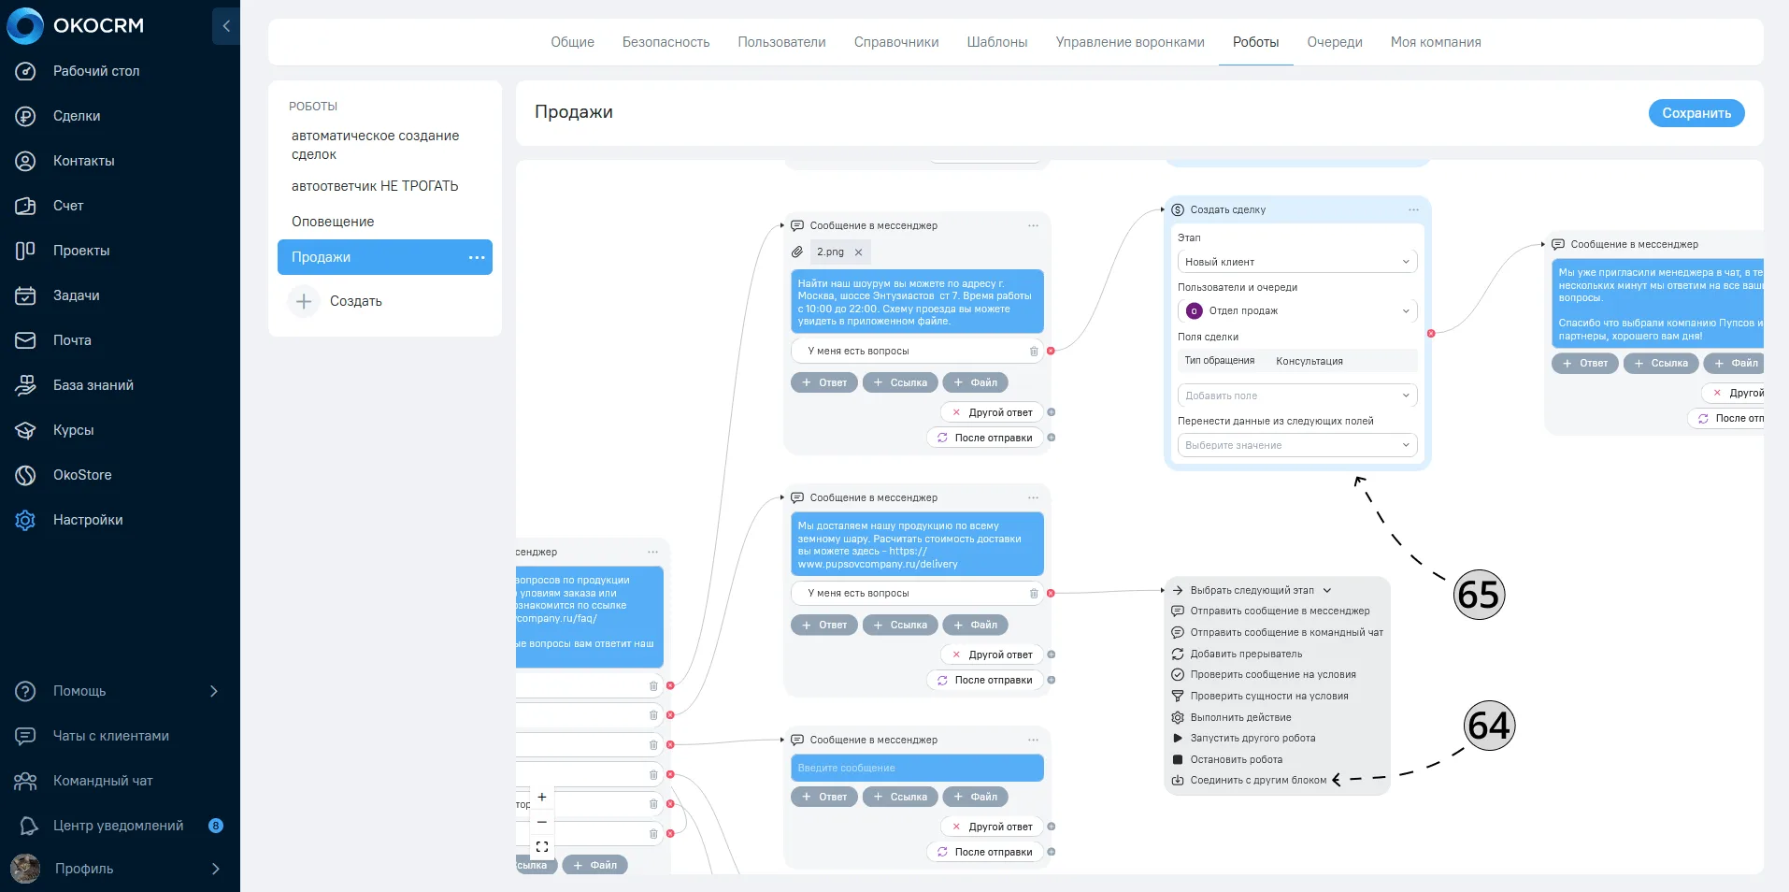Fit canvas to screen icon
Screen dimensions: 1789x892
tap(542, 847)
